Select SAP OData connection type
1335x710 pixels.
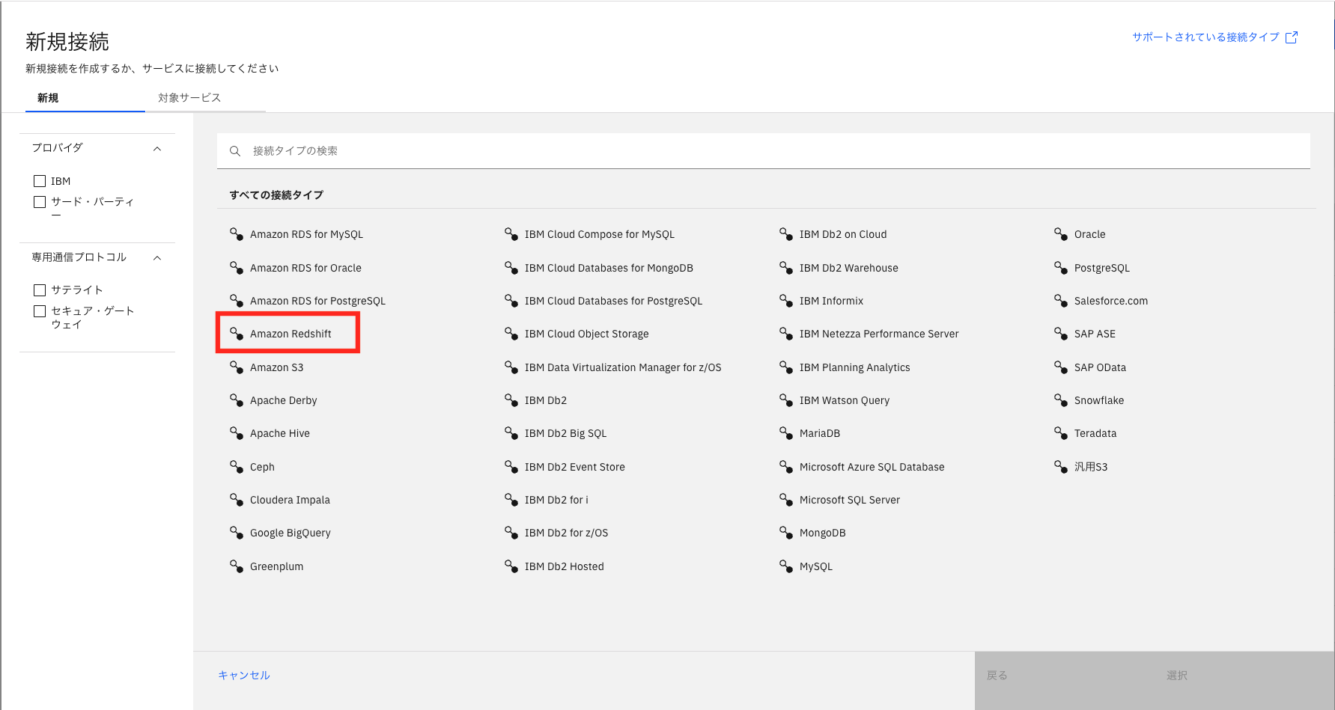(x=1100, y=367)
